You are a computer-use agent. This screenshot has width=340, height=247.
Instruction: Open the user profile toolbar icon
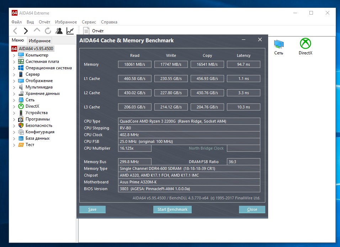[59, 31]
